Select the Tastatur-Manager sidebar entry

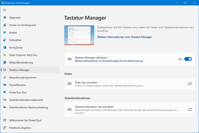[x=31, y=70]
